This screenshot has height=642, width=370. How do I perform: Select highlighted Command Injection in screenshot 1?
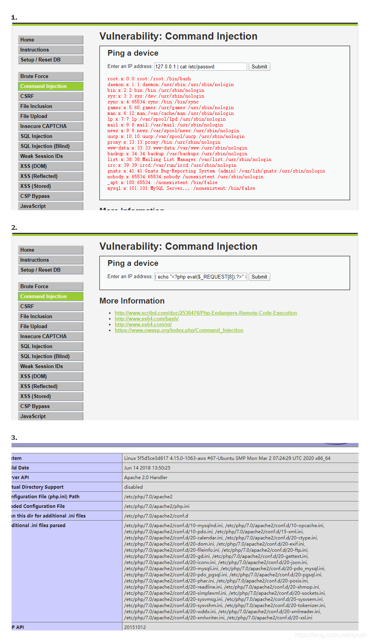(50, 86)
